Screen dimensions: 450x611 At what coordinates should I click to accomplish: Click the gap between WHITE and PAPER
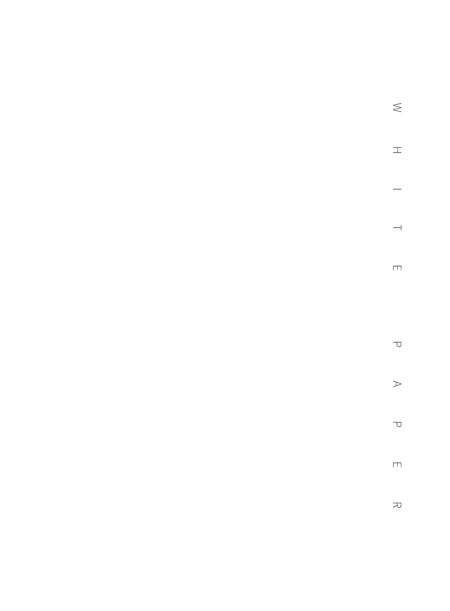pyautogui.click(x=397, y=306)
